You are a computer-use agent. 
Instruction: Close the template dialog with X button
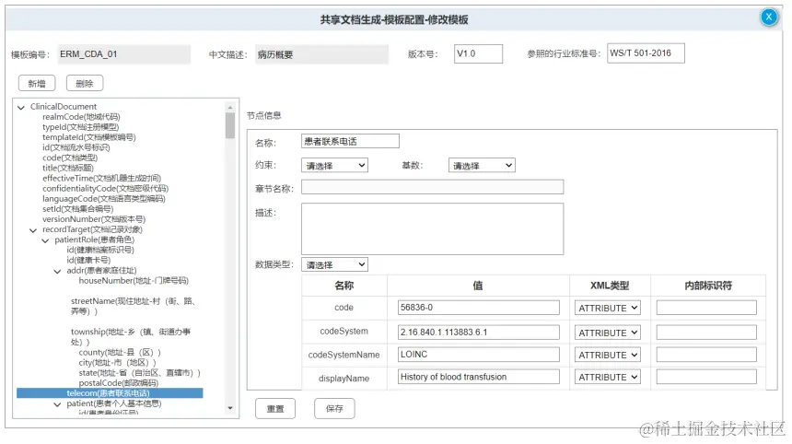769,18
